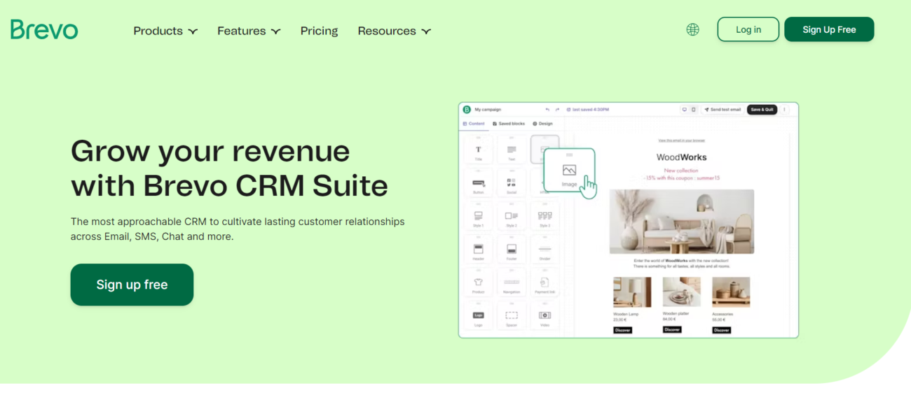
Task: Click the Wooden Lamp product thumbnail
Action: click(x=632, y=292)
